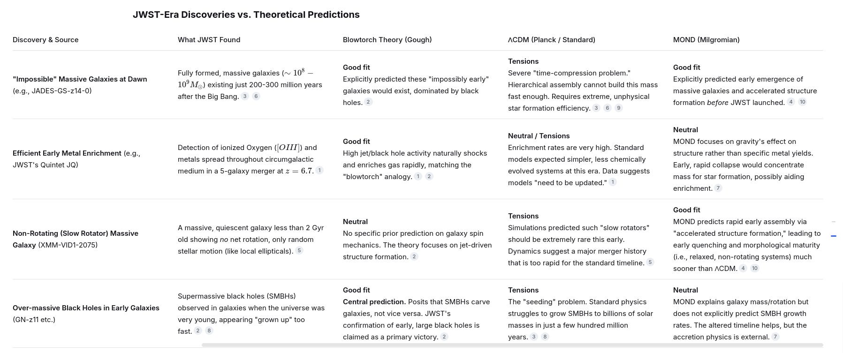The image size is (843, 353).
Task: Click the blue position marker at right edge
Action: click(834, 236)
